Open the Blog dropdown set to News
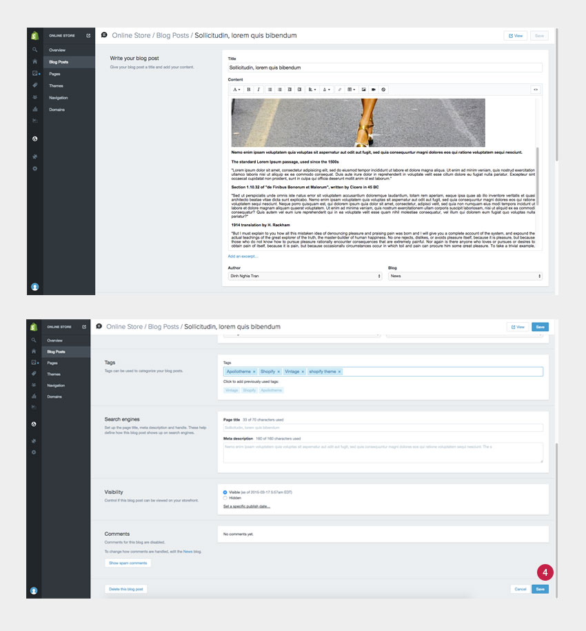The image size is (586, 631). tap(465, 276)
